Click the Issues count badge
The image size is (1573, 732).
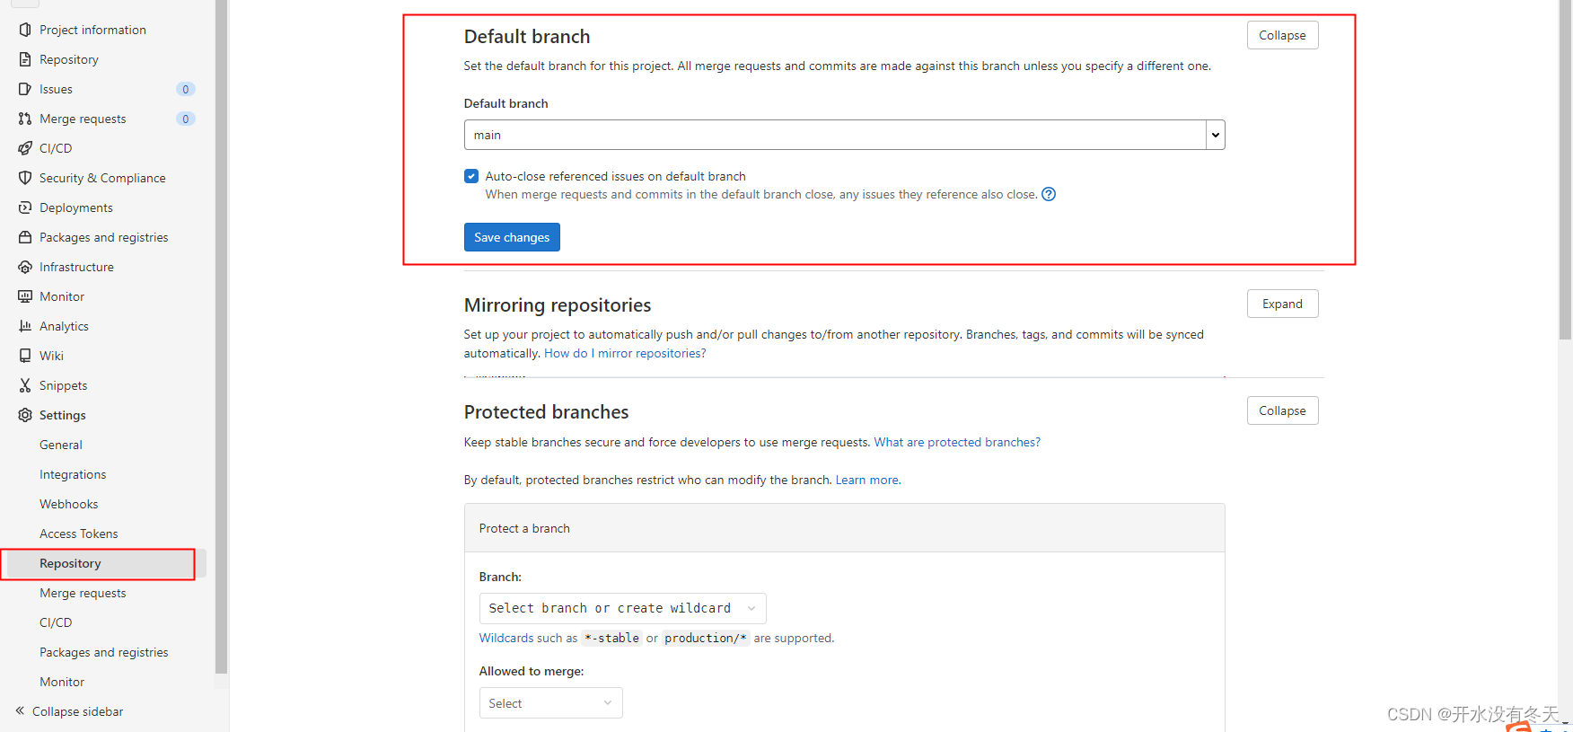point(186,89)
